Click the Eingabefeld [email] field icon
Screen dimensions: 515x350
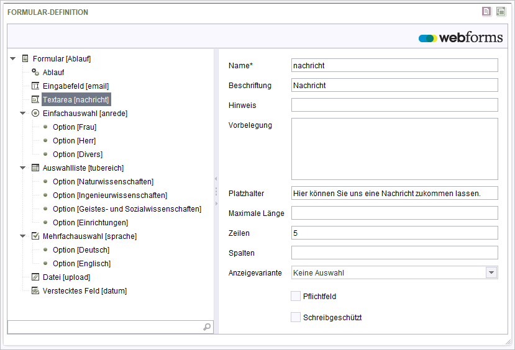click(35, 86)
